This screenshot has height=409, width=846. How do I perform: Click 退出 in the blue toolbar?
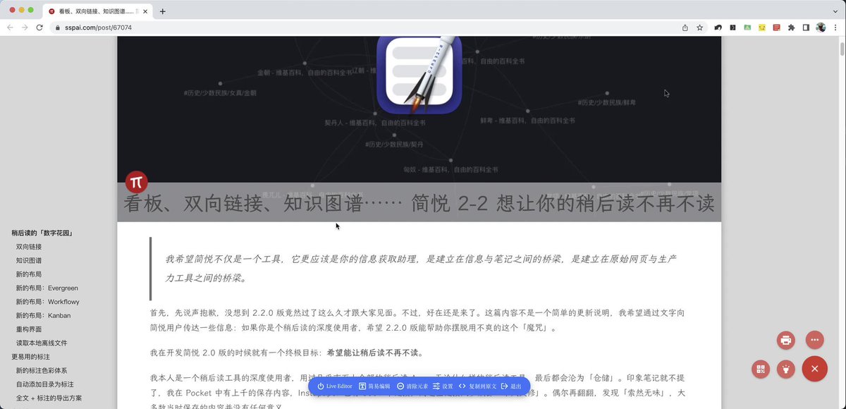tap(511, 386)
